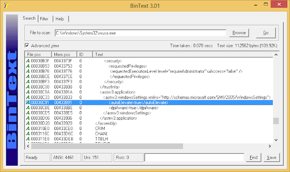Sort by the ID column header

tap(85, 54)
